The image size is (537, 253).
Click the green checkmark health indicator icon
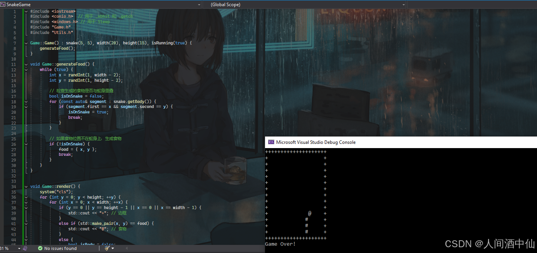point(40,248)
